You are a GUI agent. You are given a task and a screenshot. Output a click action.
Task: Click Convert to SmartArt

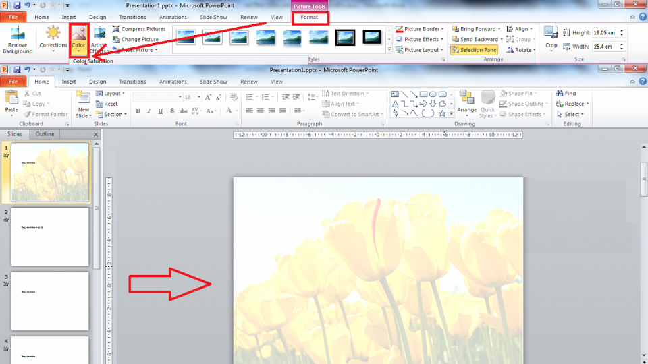click(x=352, y=115)
